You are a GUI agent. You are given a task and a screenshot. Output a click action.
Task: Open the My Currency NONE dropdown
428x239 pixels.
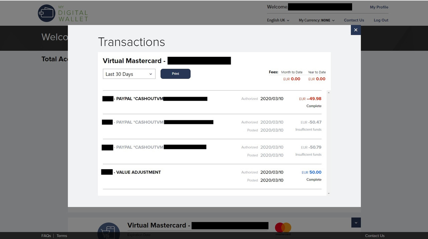[317, 20]
